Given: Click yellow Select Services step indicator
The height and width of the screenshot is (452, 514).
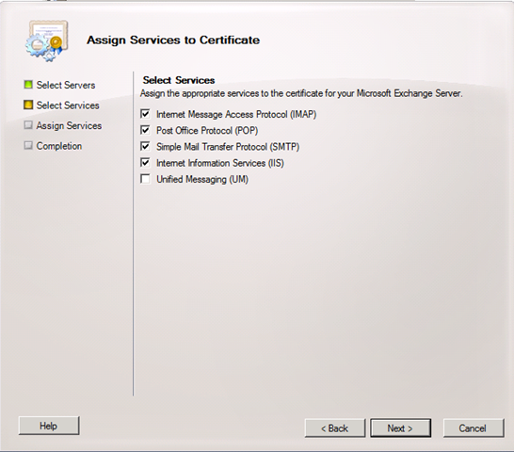Looking at the screenshot, I should click(28, 105).
